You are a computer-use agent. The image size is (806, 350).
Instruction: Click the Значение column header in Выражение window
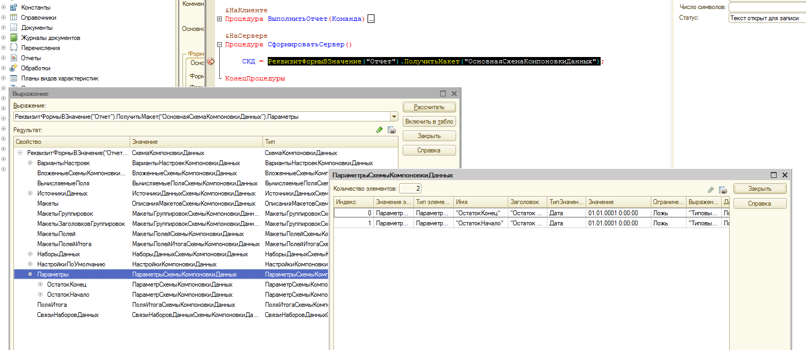click(x=196, y=142)
